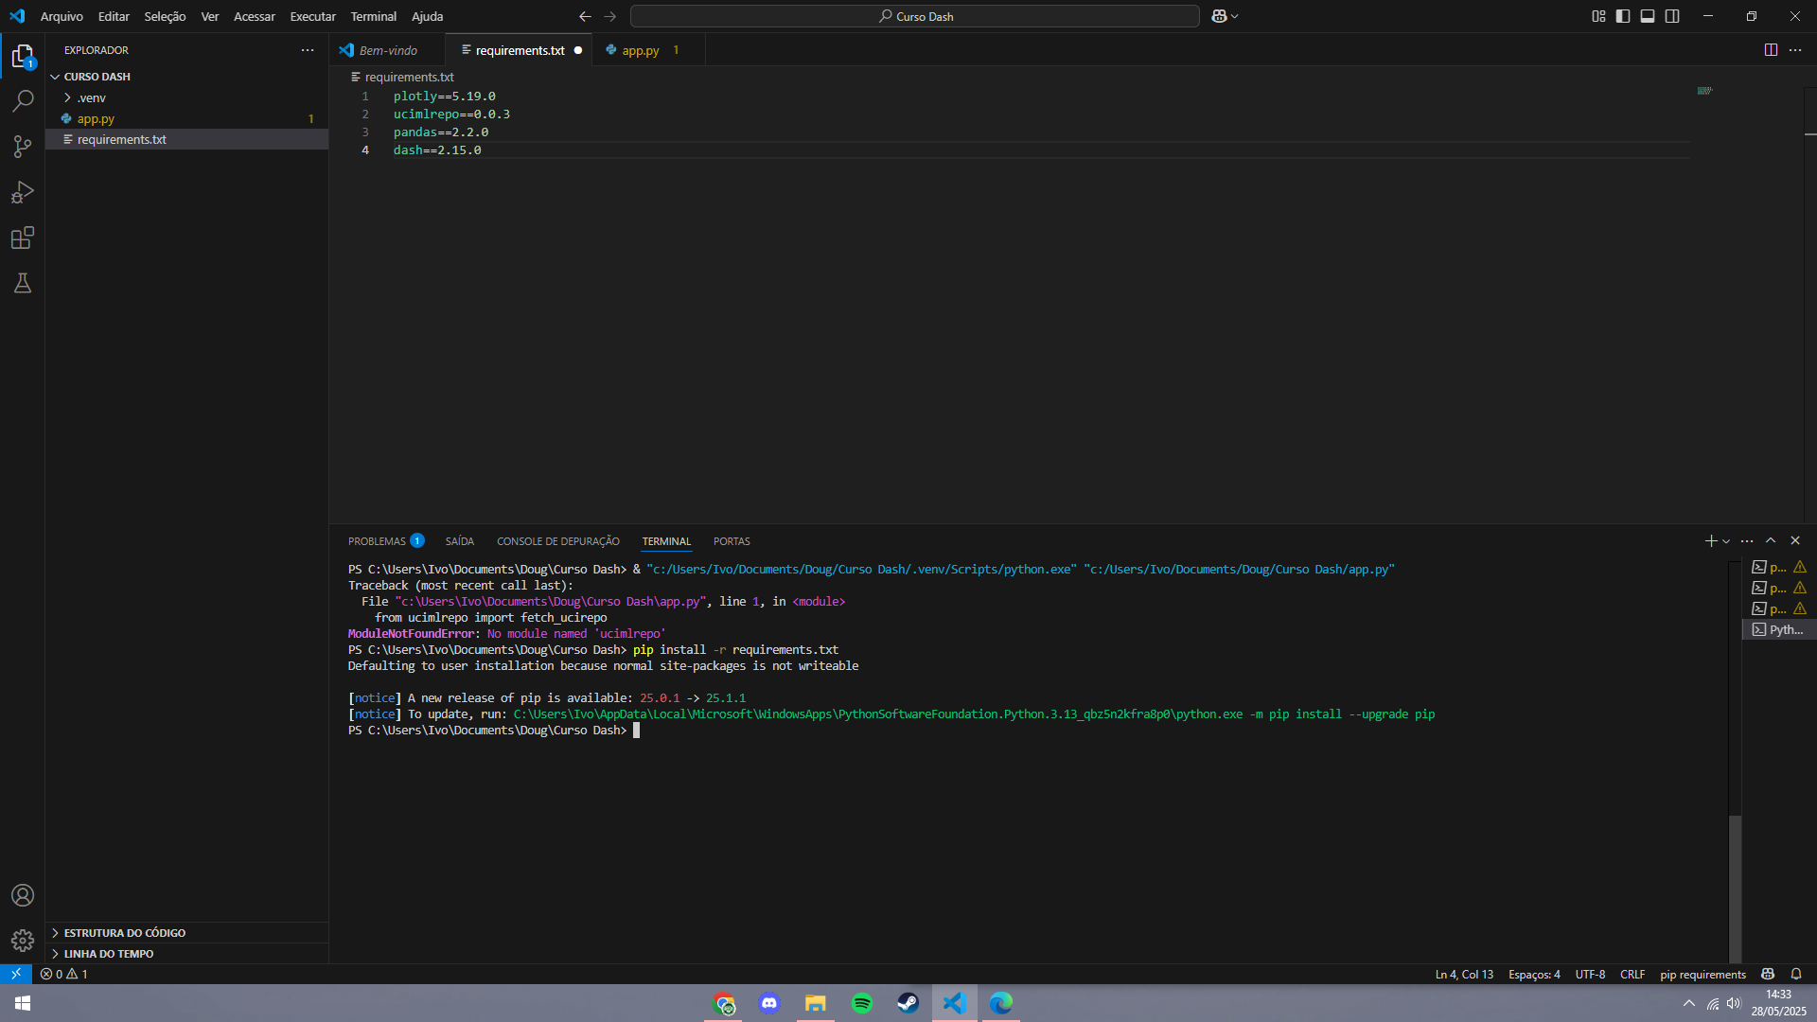The image size is (1817, 1022).
Task: Change line ending via CRLF
Action: click(1632, 974)
